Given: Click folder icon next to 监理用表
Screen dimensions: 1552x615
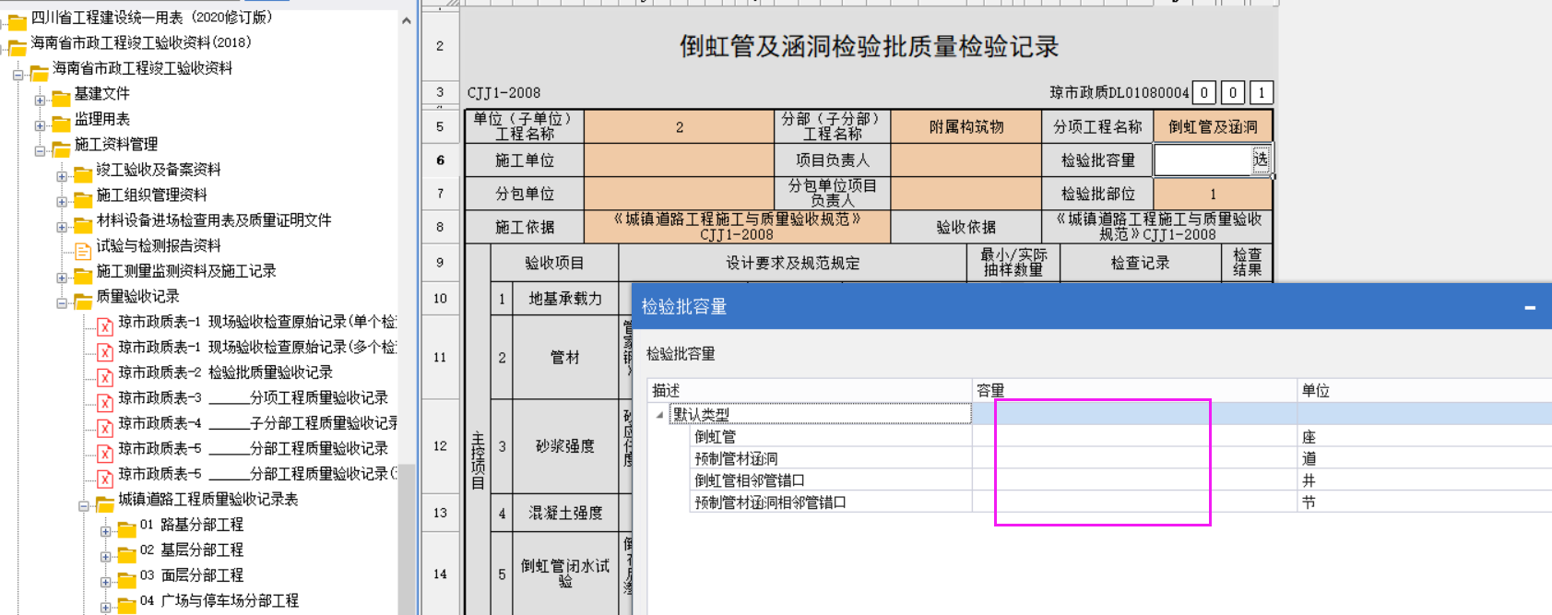Looking at the screenshot, I should click(61, 124).
